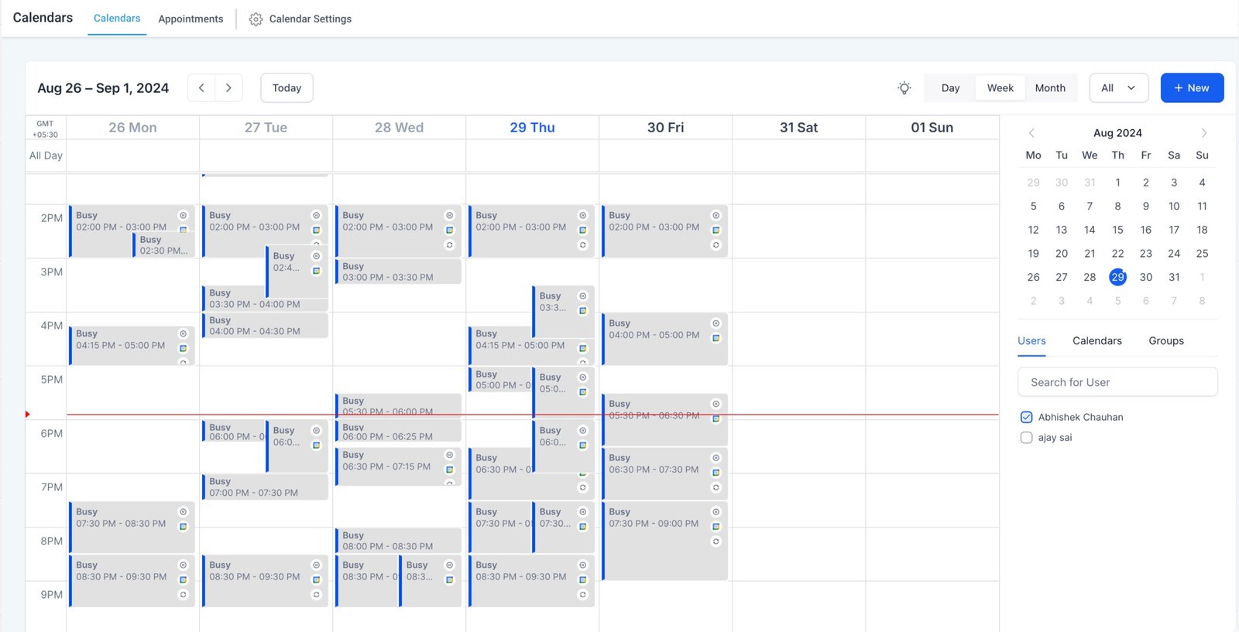The image size is (1239, 632).
Task: Go to previous month in mini calendar
Action: tap(1031, 133)
